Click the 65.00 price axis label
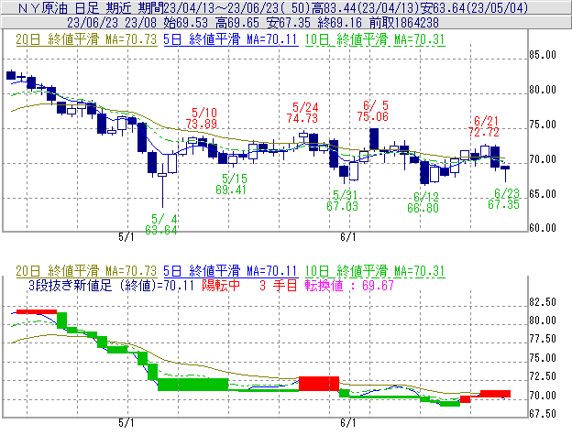Screen dimensions: 572x435 pyautogui.click(x=543, y=194)
